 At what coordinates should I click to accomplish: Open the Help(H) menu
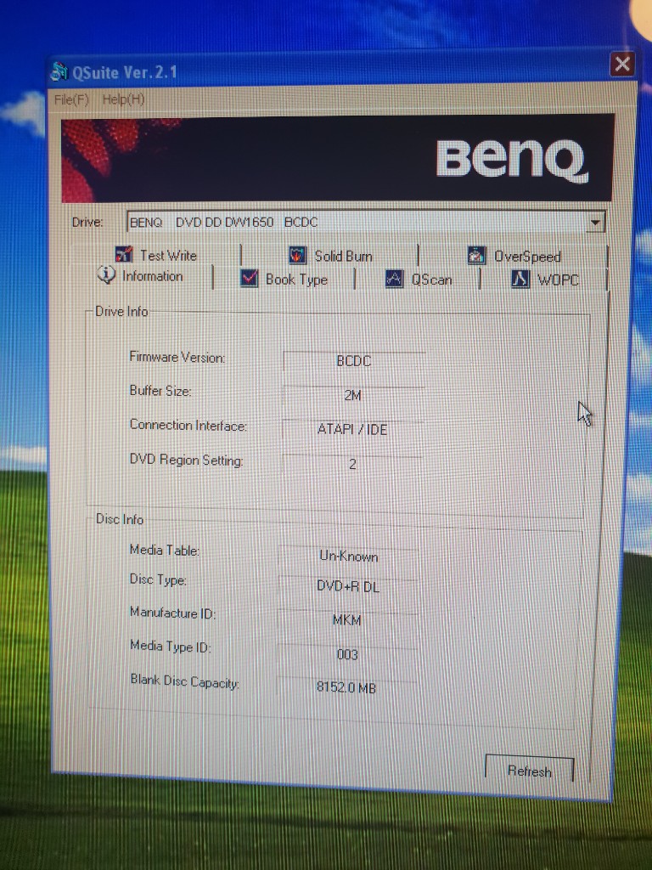[x=123, y=100]
